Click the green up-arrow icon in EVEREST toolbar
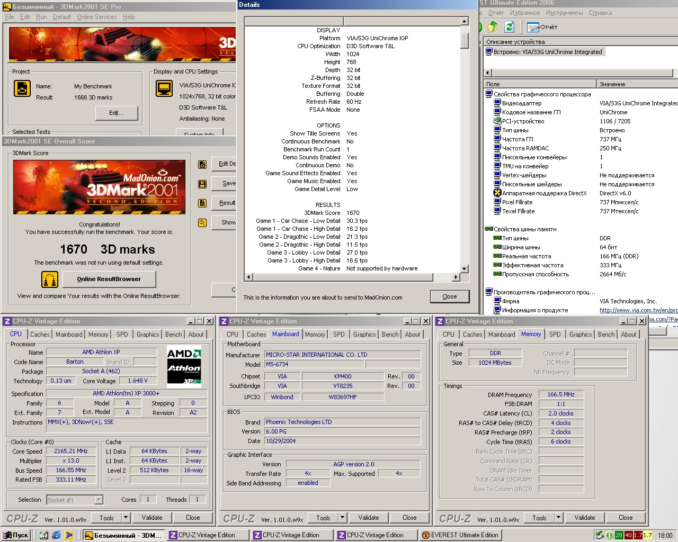 coord(493,26)
